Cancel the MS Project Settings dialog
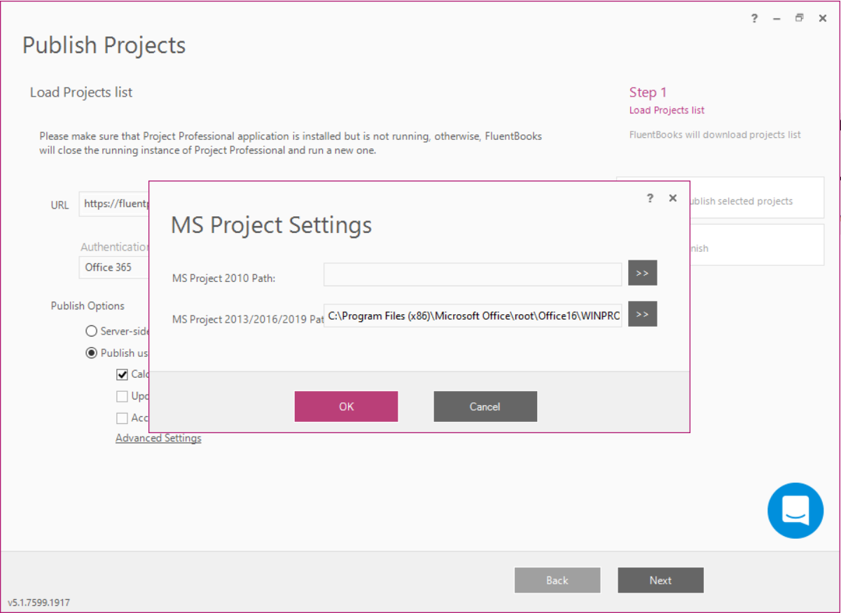Viewport: 841px width, 613px height. click(x=485, y=407)
